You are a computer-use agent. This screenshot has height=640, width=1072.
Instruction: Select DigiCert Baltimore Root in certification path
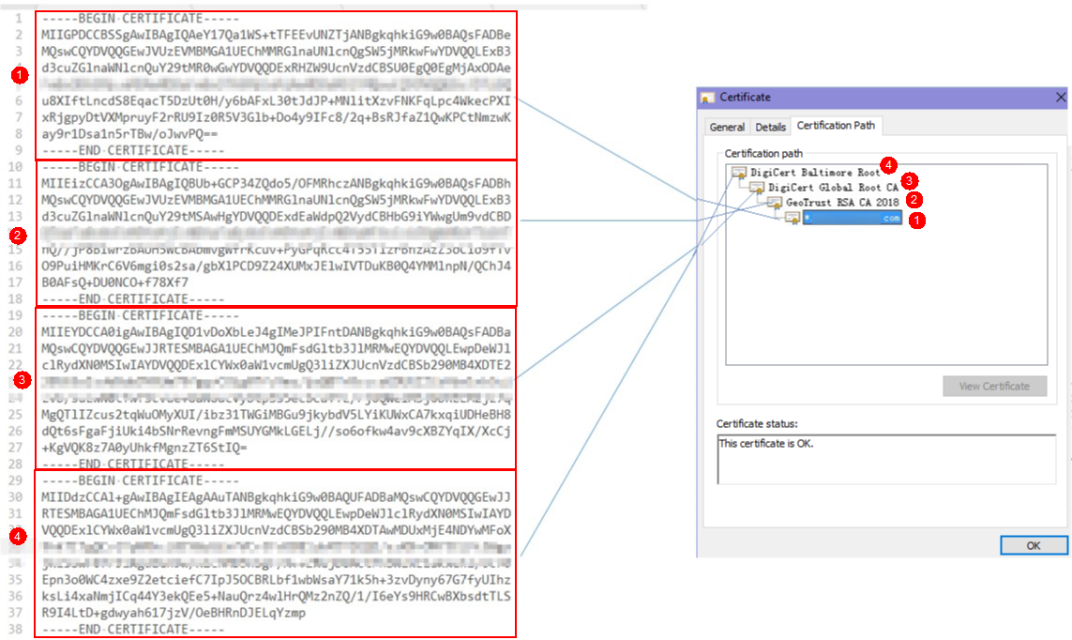815,173
